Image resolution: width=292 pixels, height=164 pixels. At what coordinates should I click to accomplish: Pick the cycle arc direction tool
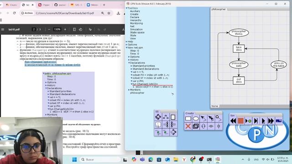[x=203, y=126]
